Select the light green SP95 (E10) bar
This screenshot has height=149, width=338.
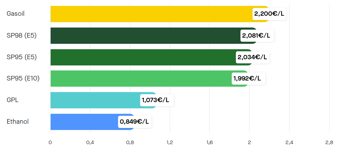140,79
